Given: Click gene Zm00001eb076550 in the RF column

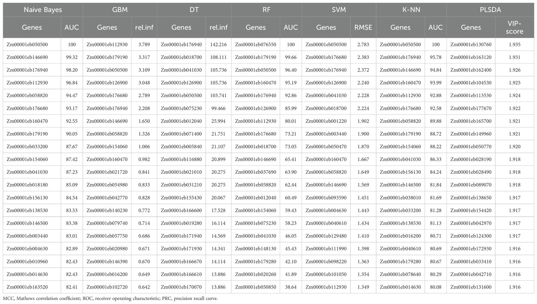Looking at the screenshot, I should click(x=255, y=45).
